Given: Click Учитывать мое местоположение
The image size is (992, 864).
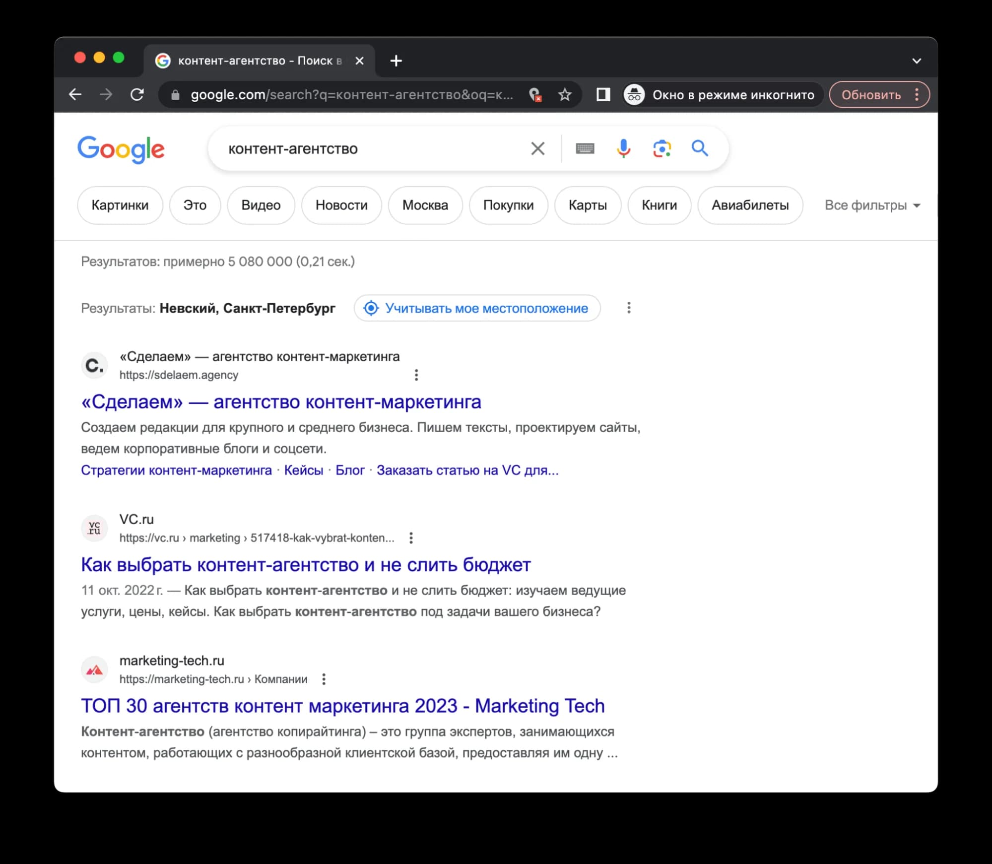Looking at the screenshot, I should (476, 308).
